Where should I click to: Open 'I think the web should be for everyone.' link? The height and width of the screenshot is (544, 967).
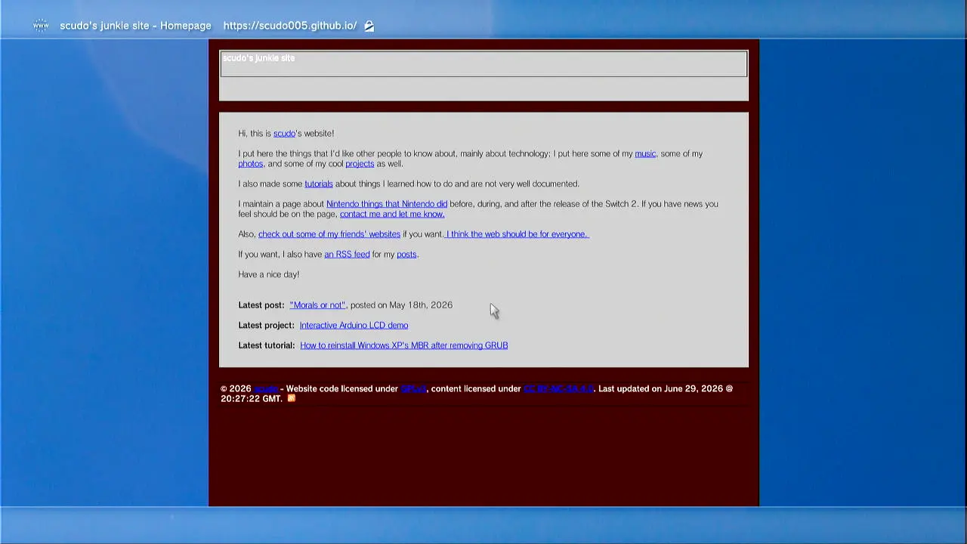tap(517, 234)
